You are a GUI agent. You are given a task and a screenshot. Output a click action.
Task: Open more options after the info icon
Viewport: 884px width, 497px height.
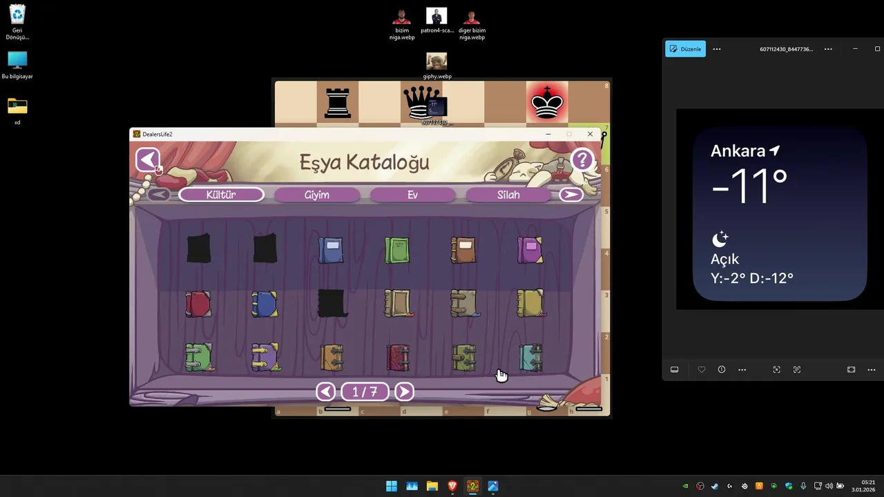(x=742, y=370)
